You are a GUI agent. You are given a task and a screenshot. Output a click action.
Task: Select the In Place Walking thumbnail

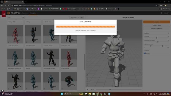[69, 58]
